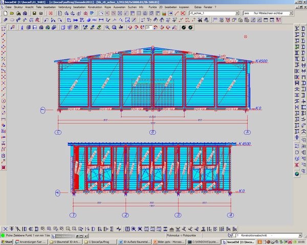
Task: Click the value field showing 25 in the toolbar
Action: pyautogui.click(x=149, y=27)
